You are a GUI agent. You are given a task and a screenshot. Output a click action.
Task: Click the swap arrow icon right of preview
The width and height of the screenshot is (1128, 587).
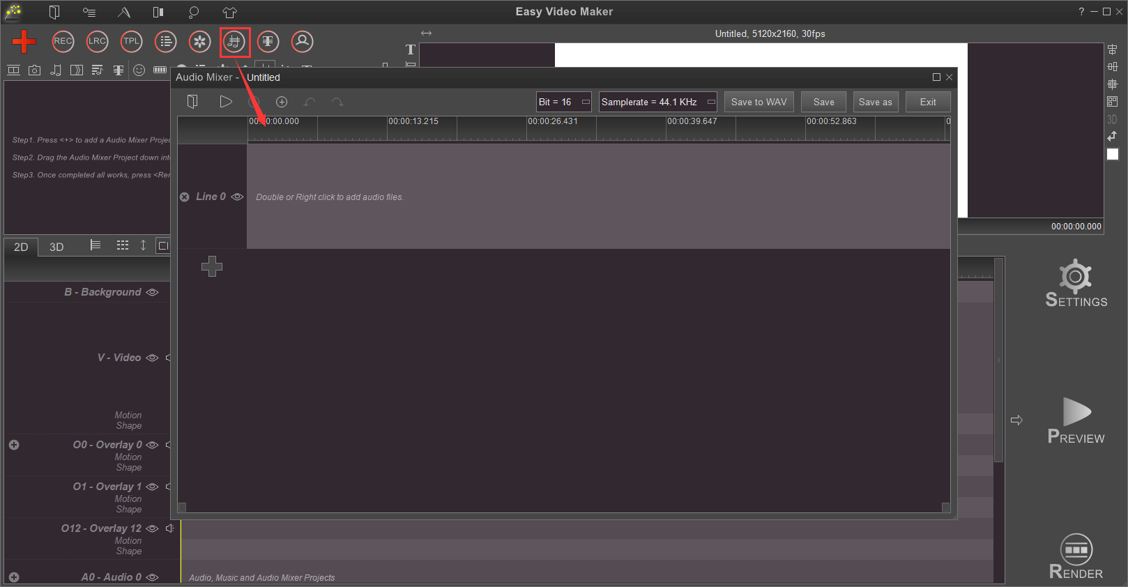click(x=1113, y=136)
